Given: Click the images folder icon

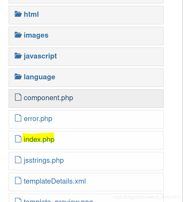Looking at the screenshot, I should tap(18, 35).
